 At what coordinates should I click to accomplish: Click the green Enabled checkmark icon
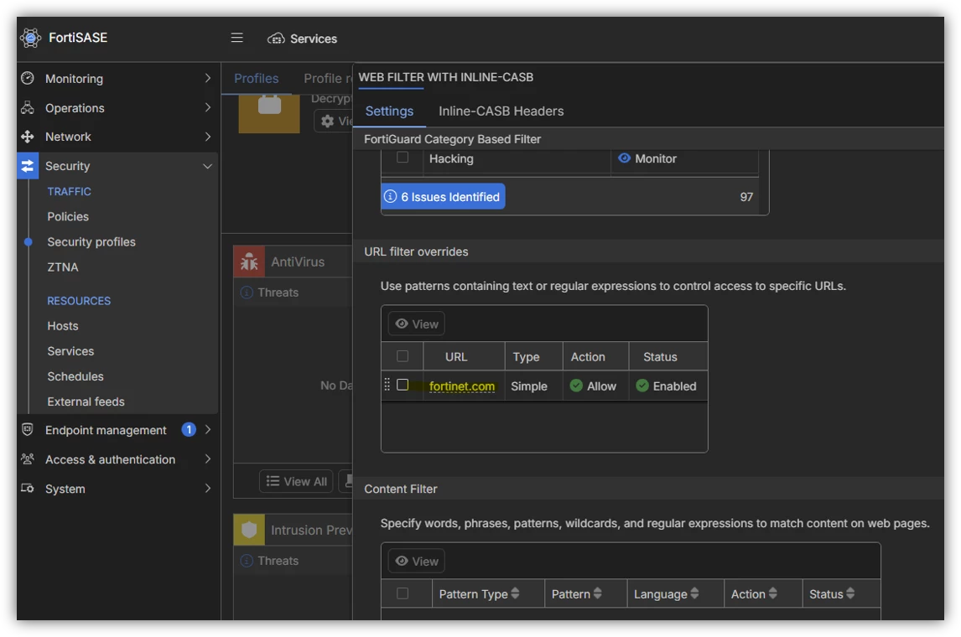[642, 386]
